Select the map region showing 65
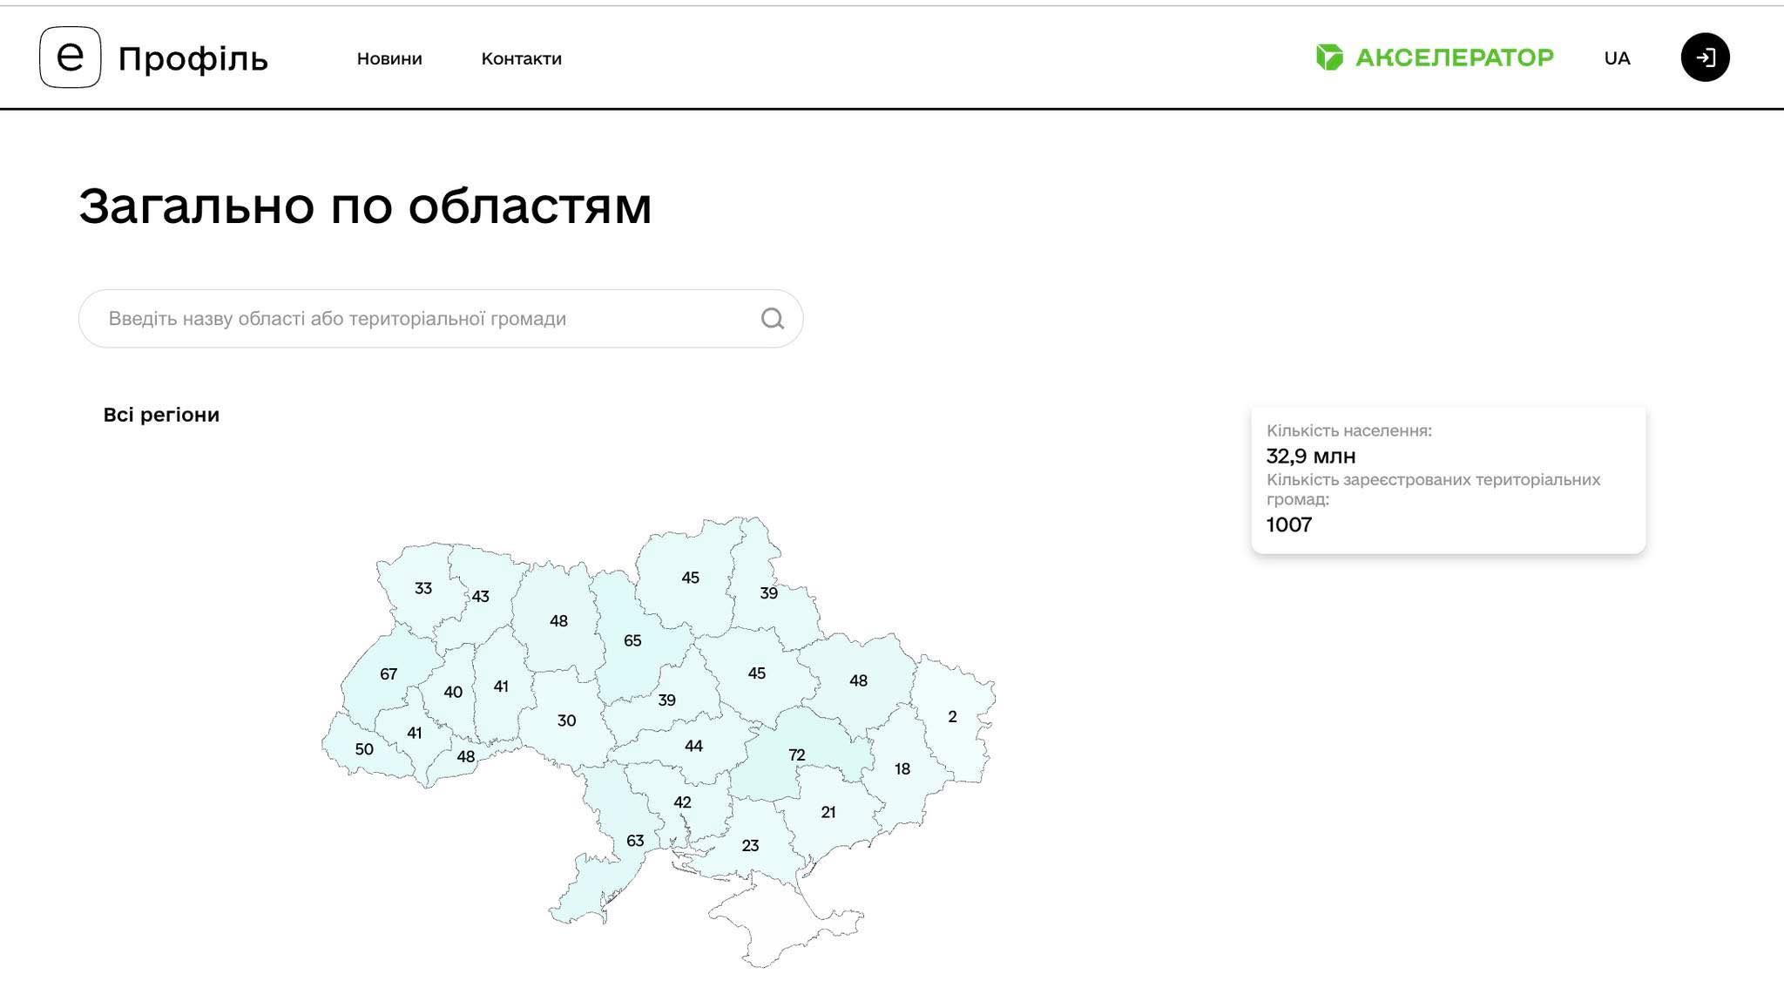This screenshot has width=1784, height=1008. click(632, 640)
